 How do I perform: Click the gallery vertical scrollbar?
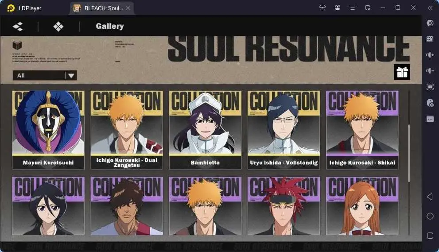click(409, 153)
